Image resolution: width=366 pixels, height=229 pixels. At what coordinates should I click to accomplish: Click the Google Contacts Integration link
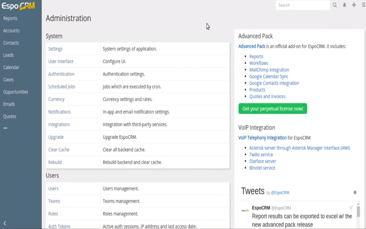(x=274, y=83)
